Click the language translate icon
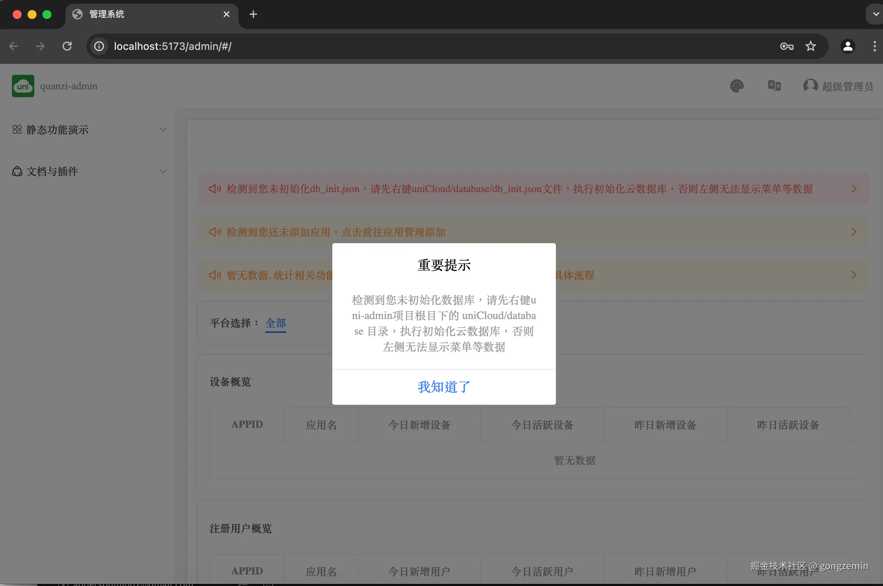Image resolution: width=883 pixels, height=586 pixels. [x=774, y=86]
